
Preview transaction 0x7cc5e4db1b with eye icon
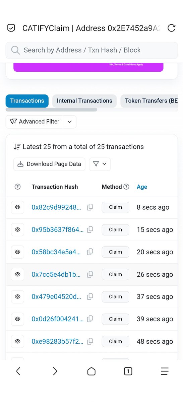coord(17,274)
